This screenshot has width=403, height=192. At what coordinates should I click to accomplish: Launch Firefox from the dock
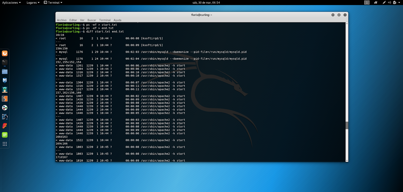click(x=5, y=53)
